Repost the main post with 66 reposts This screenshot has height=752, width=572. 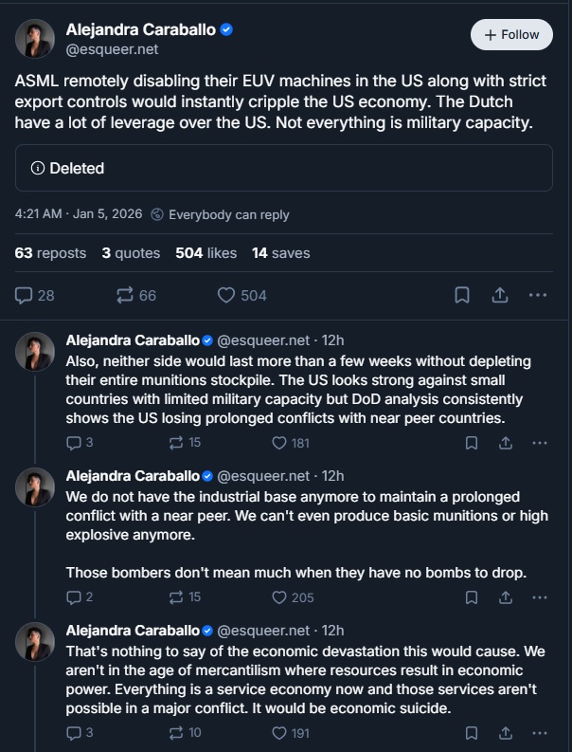(125, 295)
